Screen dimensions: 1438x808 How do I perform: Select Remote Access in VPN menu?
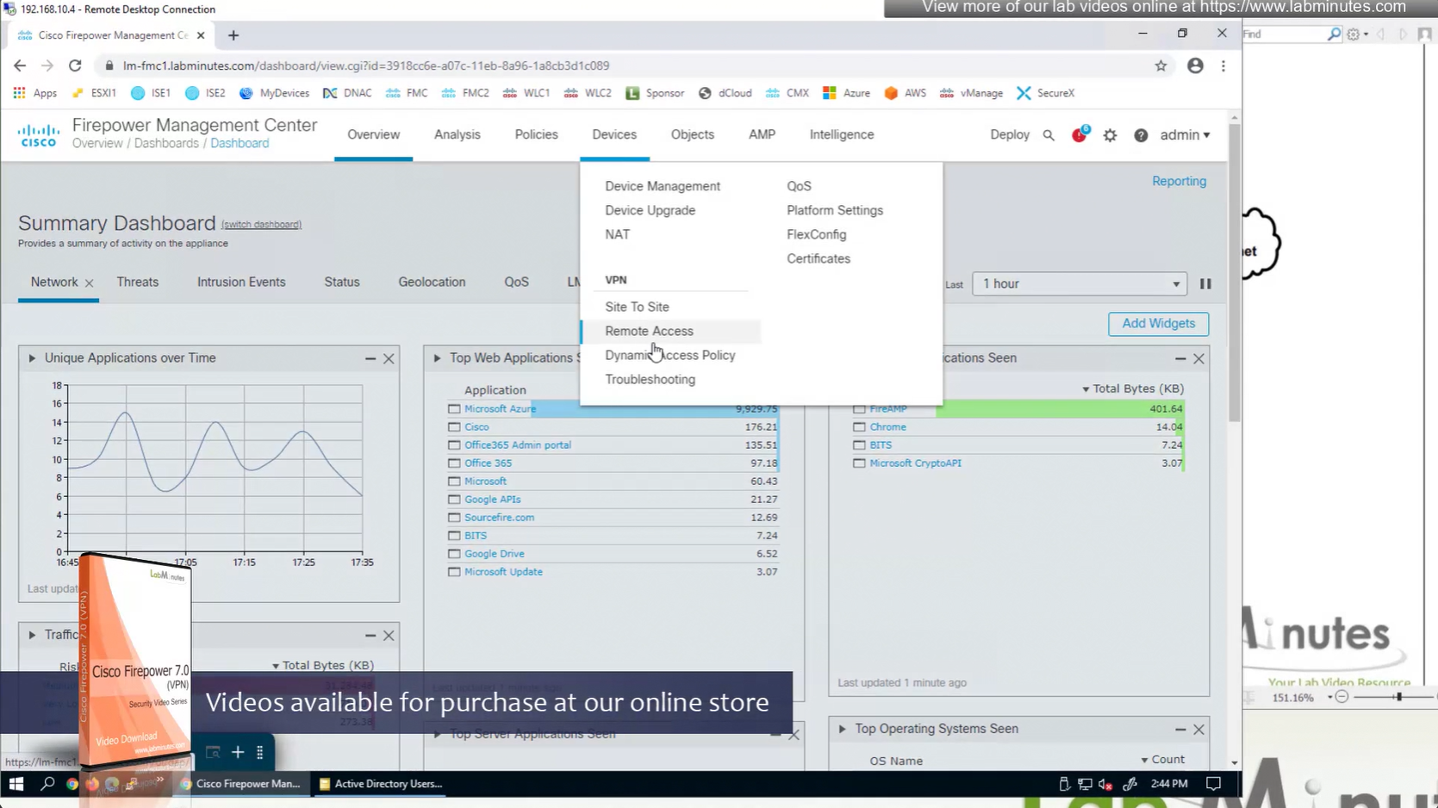click(x=649, y=331)
